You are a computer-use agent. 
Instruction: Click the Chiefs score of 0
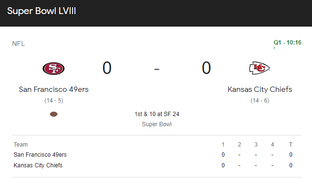[207, 68]
